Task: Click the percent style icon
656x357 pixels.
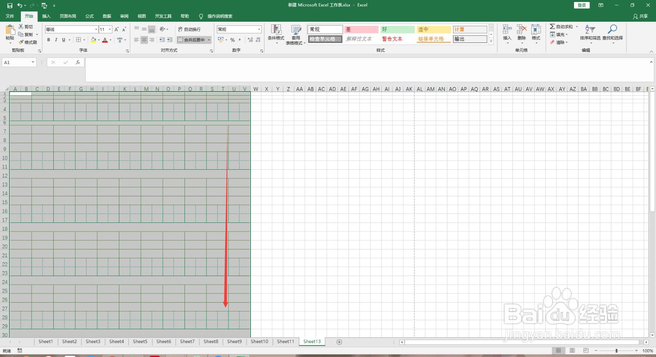Action: pyautogui.click(x=232, y=40)
